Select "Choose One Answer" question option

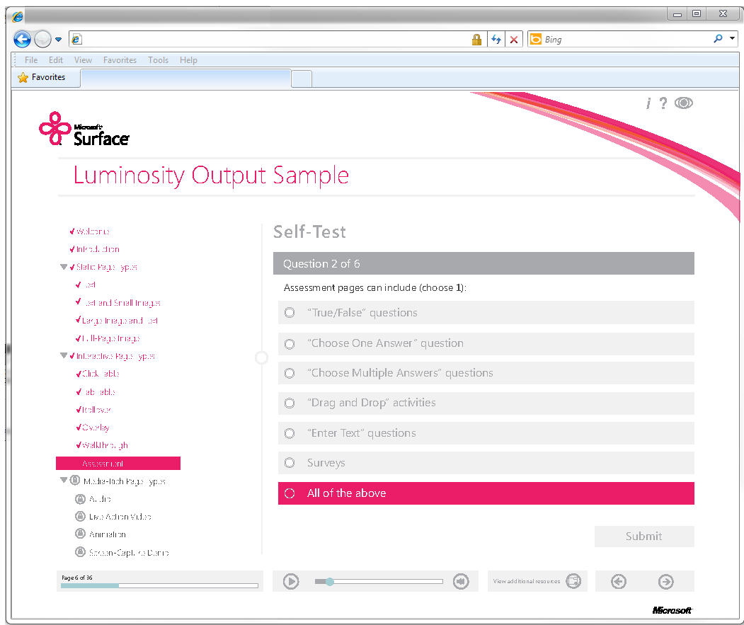pyautogui.click(x=486, y=343)
